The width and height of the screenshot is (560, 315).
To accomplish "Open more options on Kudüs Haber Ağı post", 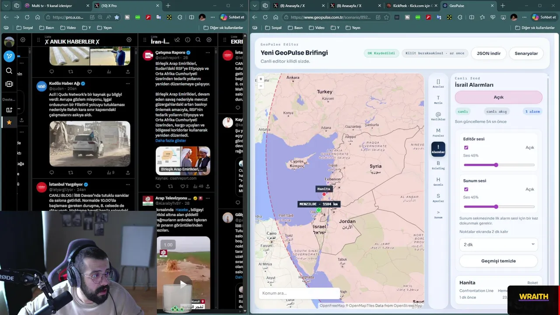I will click(128, 83).
